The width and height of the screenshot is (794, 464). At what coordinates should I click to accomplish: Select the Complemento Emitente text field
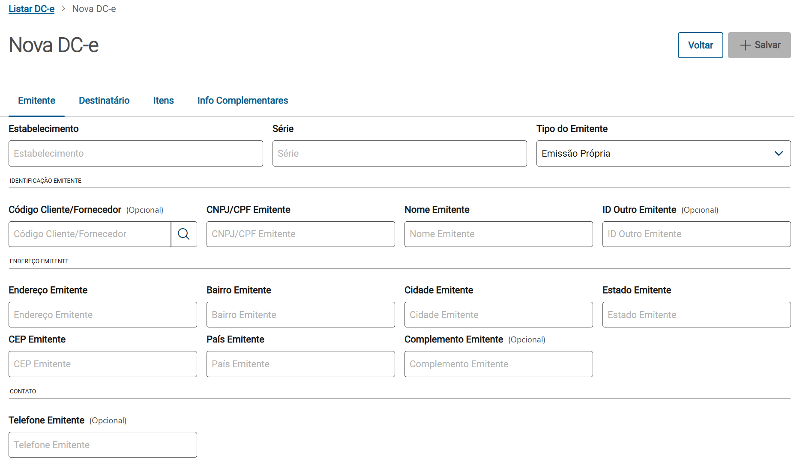coord(498,364)
